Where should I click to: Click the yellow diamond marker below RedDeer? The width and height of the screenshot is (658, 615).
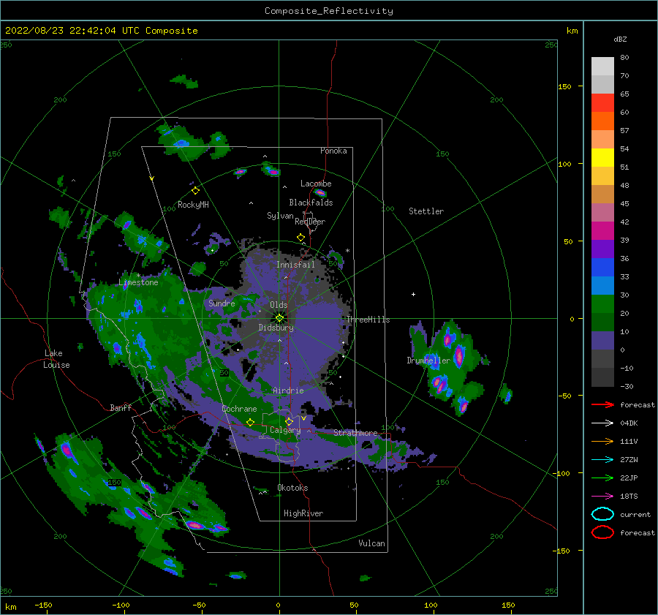(x=300, y=238)
